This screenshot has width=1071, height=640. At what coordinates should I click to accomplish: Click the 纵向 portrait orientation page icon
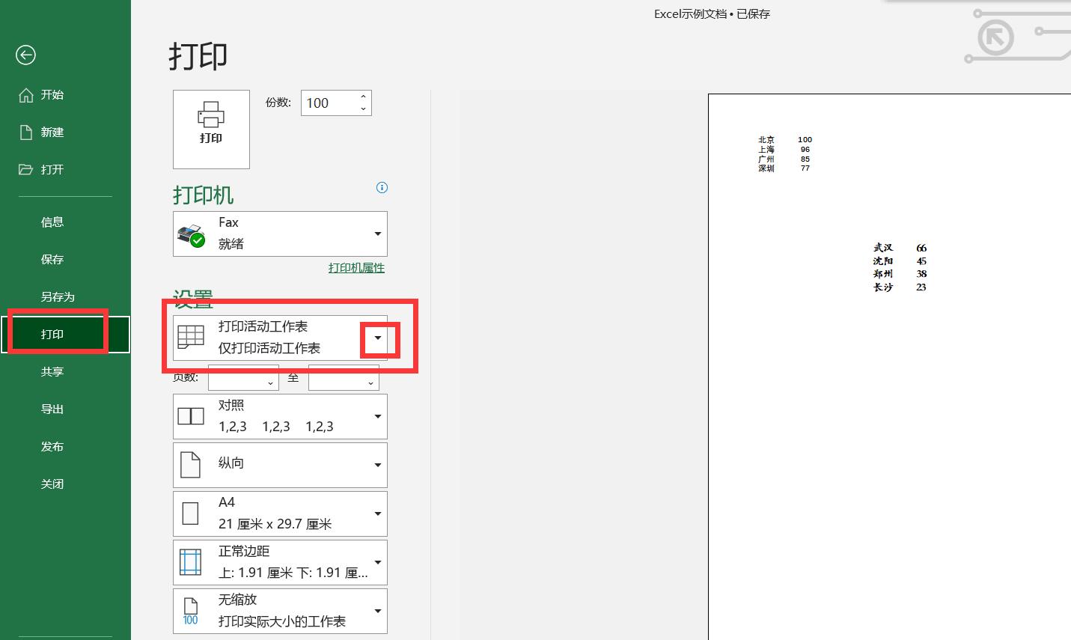coord(191,464)
